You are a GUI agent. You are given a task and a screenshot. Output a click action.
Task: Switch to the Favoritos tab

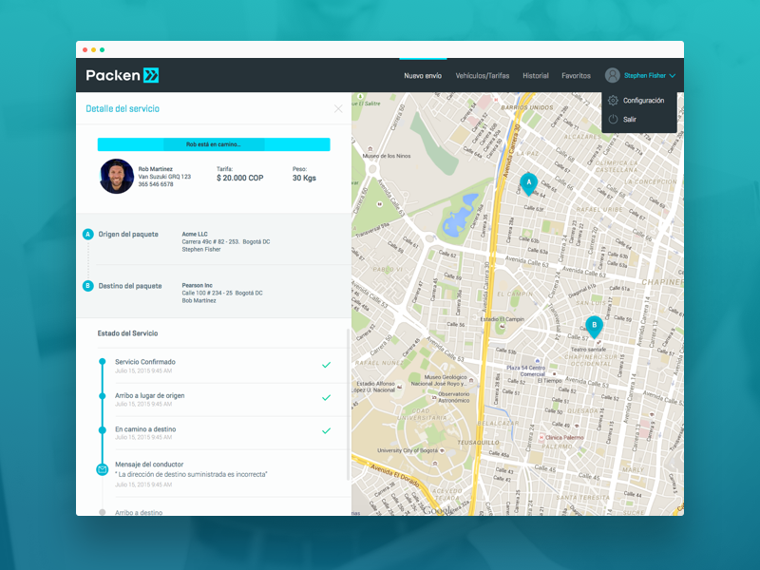click(576, 76)
